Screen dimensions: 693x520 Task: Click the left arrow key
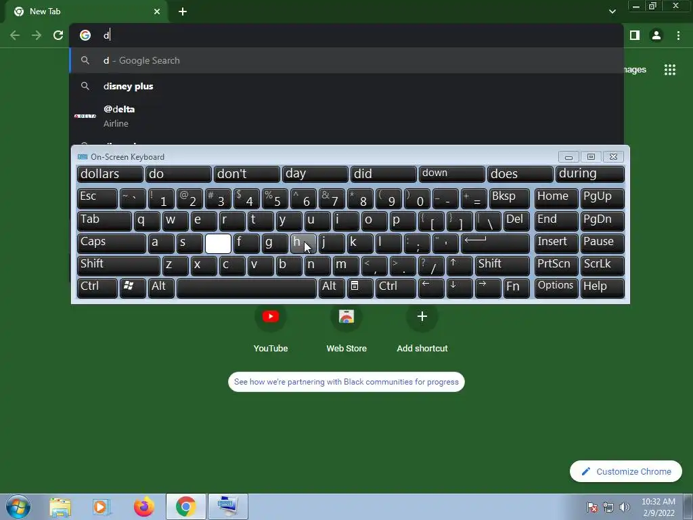click(431, 288)
